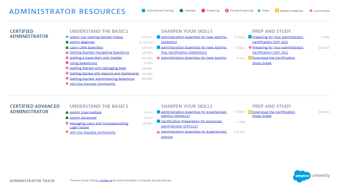Click yellow icon beside Advanced Administrator Download Study Guide

click(x=250, y=112)
